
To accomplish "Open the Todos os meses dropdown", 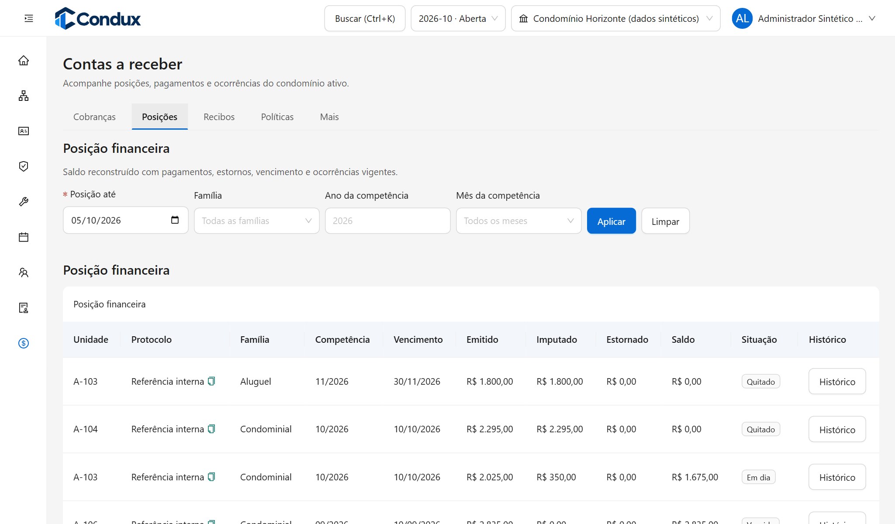I will point(519,221).
